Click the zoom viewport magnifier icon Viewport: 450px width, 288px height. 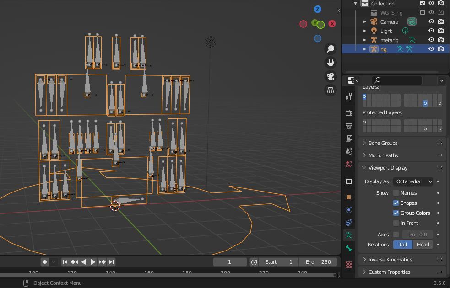(331, 49)
